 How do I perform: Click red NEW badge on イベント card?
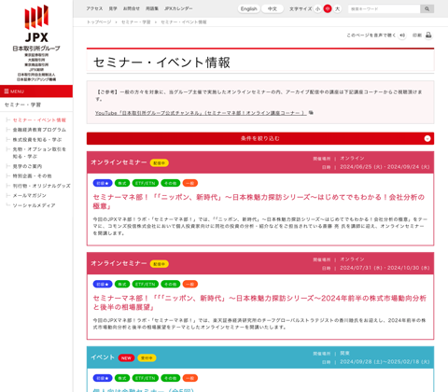tap(126, 358)
